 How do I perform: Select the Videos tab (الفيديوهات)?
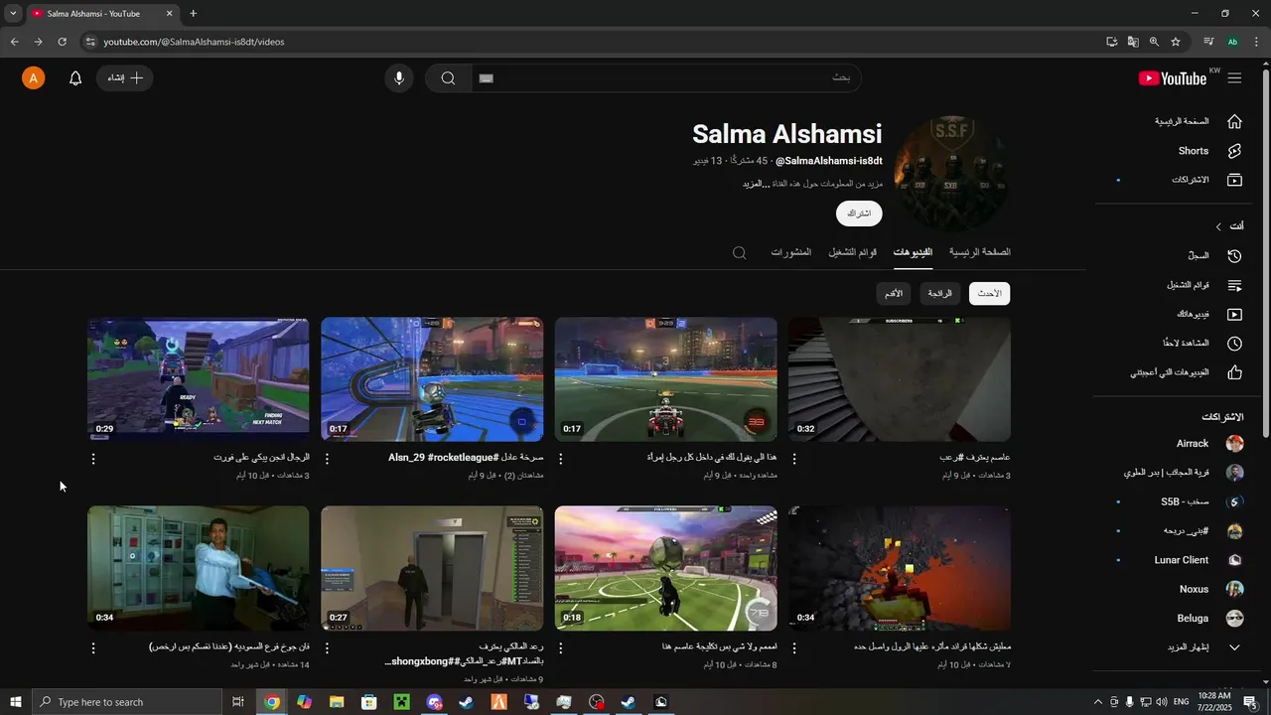pyautogui.click(x=913, y=252)
